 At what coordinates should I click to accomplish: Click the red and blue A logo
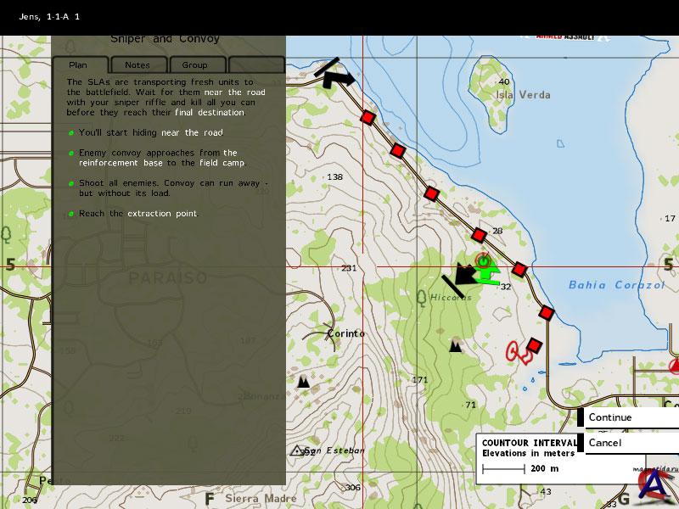click(652, 485)
